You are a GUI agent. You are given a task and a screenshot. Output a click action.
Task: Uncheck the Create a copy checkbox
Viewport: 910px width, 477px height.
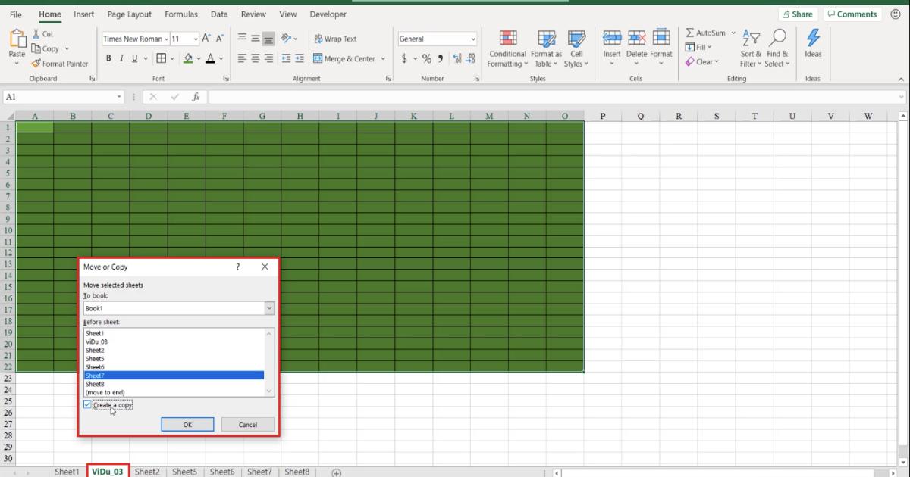click(87, 404)
